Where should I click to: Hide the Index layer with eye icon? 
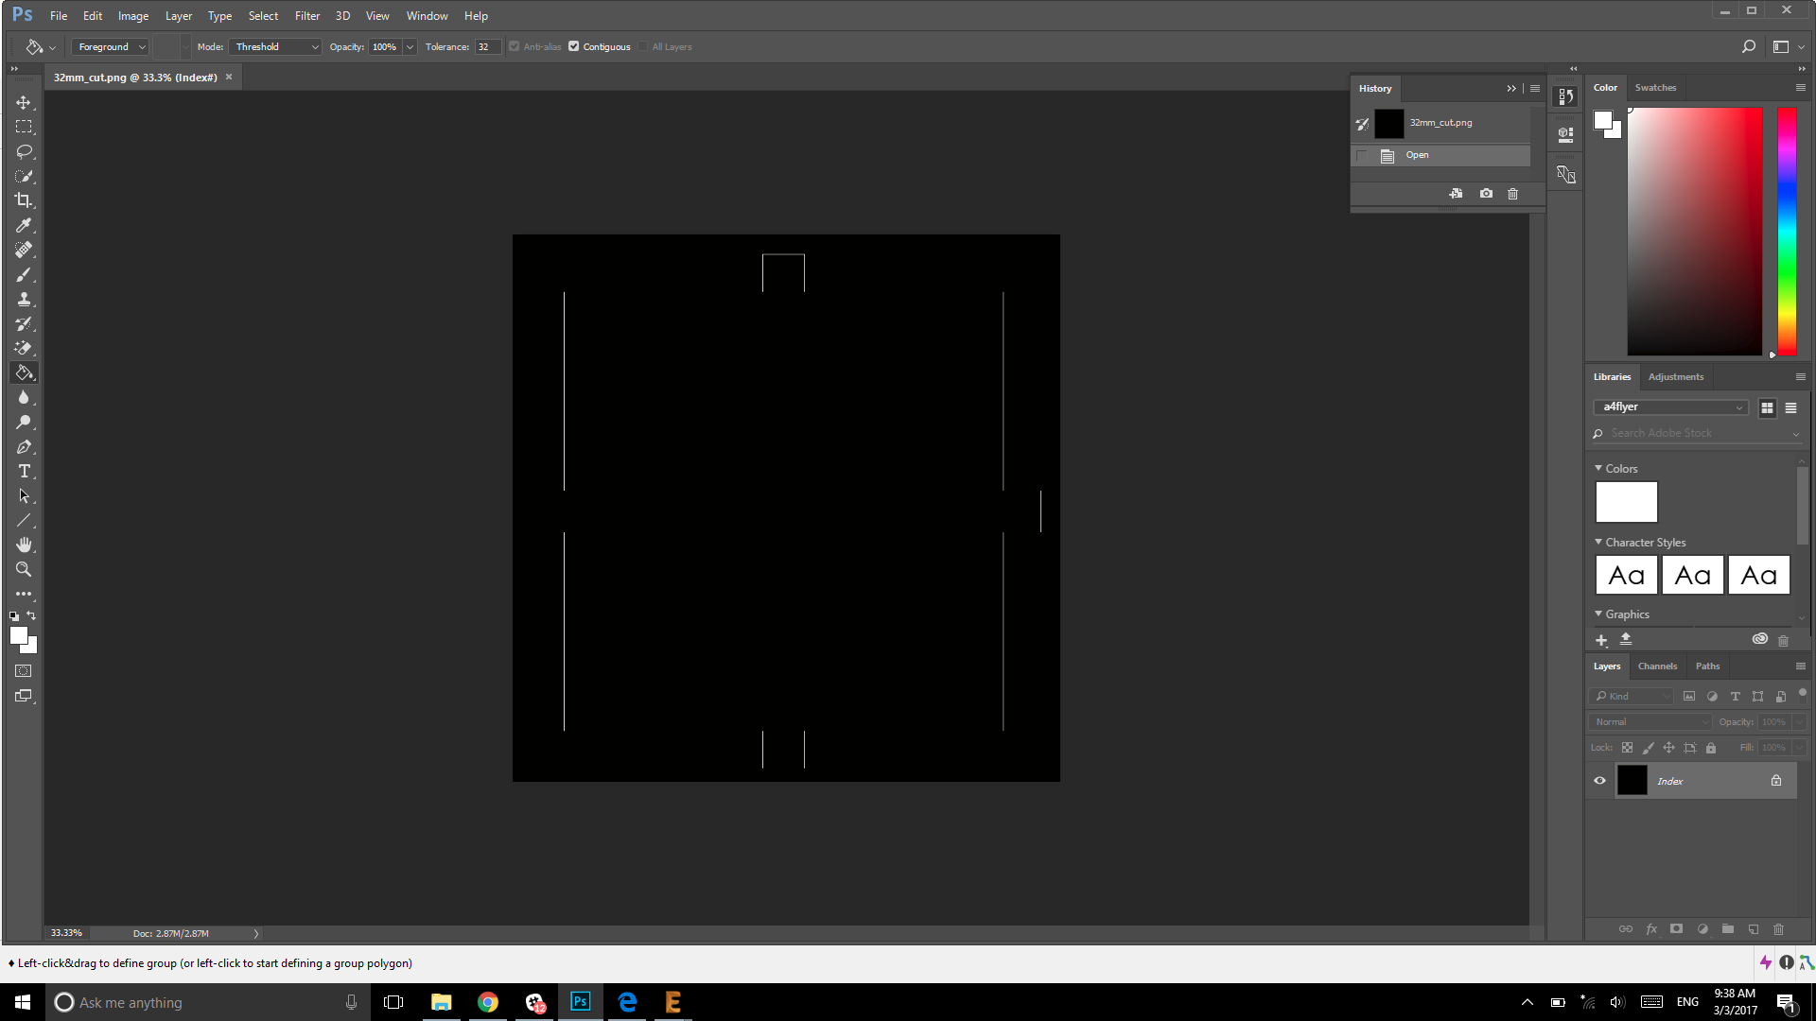pos(1599,781)
